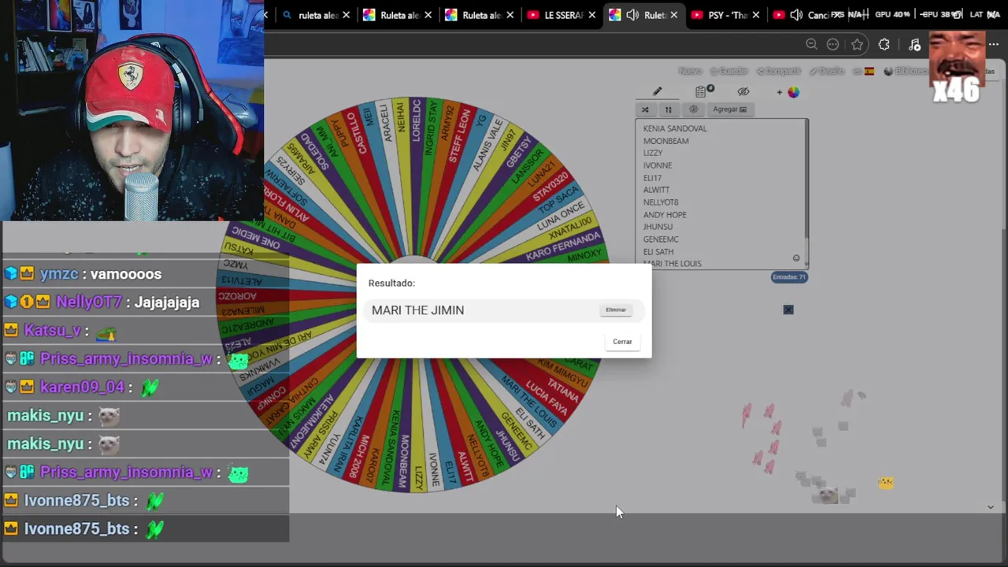Open the media control music note icon

(914, 45)
